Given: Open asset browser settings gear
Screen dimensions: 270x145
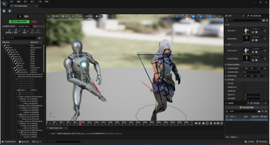Looking at the screenshot, I should pos(266,111).
